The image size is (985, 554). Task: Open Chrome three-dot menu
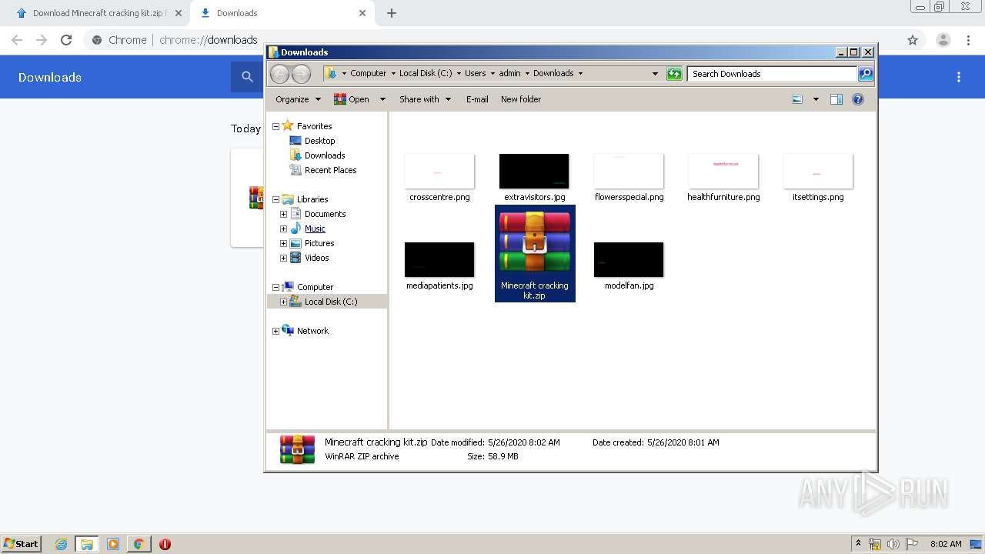pos(969,40)
